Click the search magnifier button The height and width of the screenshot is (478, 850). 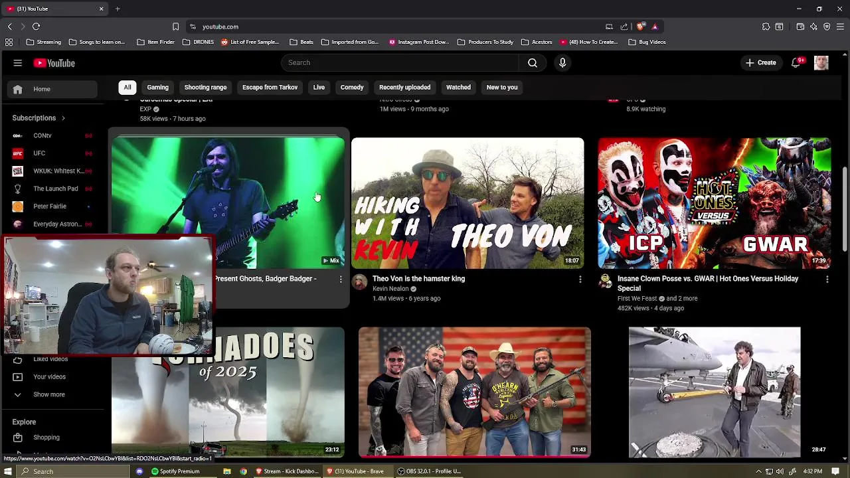click(533, 62)
